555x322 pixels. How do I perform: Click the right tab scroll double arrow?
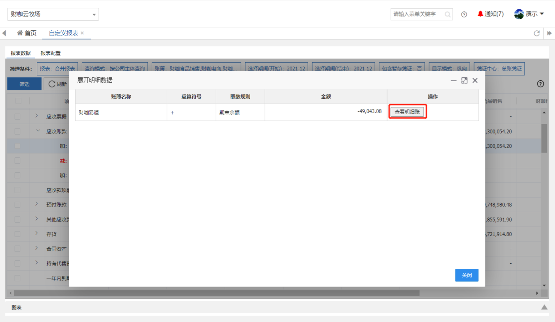(549, 33)
